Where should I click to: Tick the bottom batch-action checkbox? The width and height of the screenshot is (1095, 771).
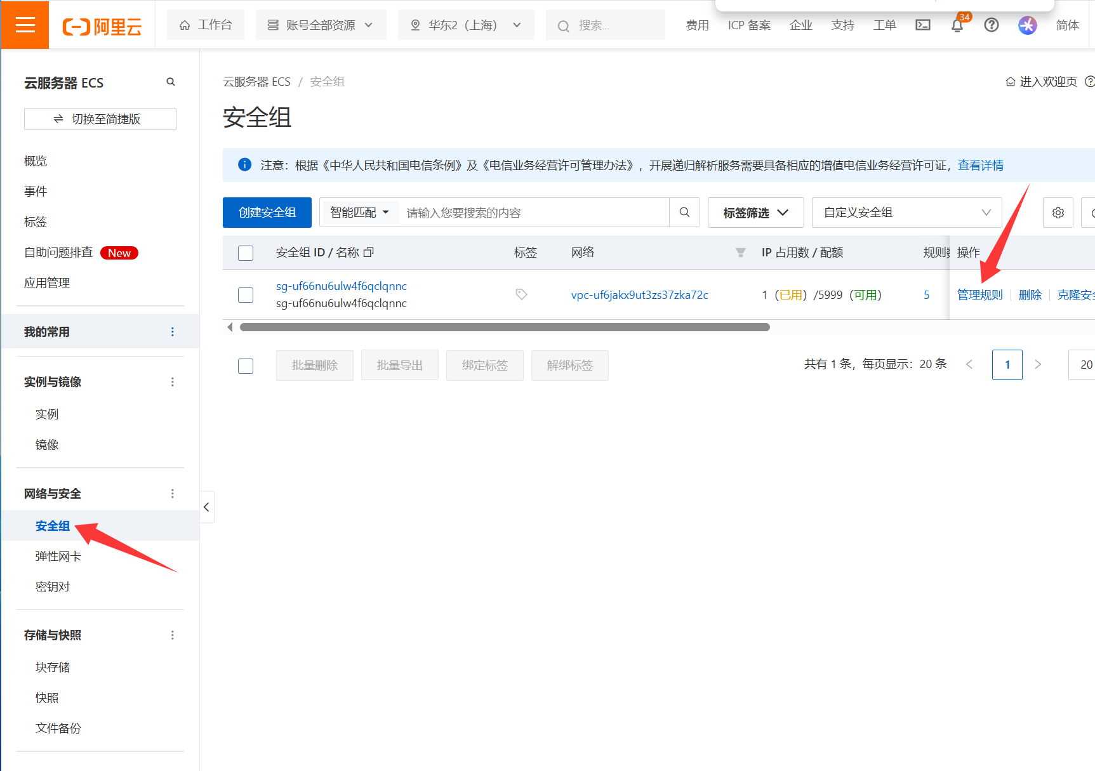(x=246, y=366)
